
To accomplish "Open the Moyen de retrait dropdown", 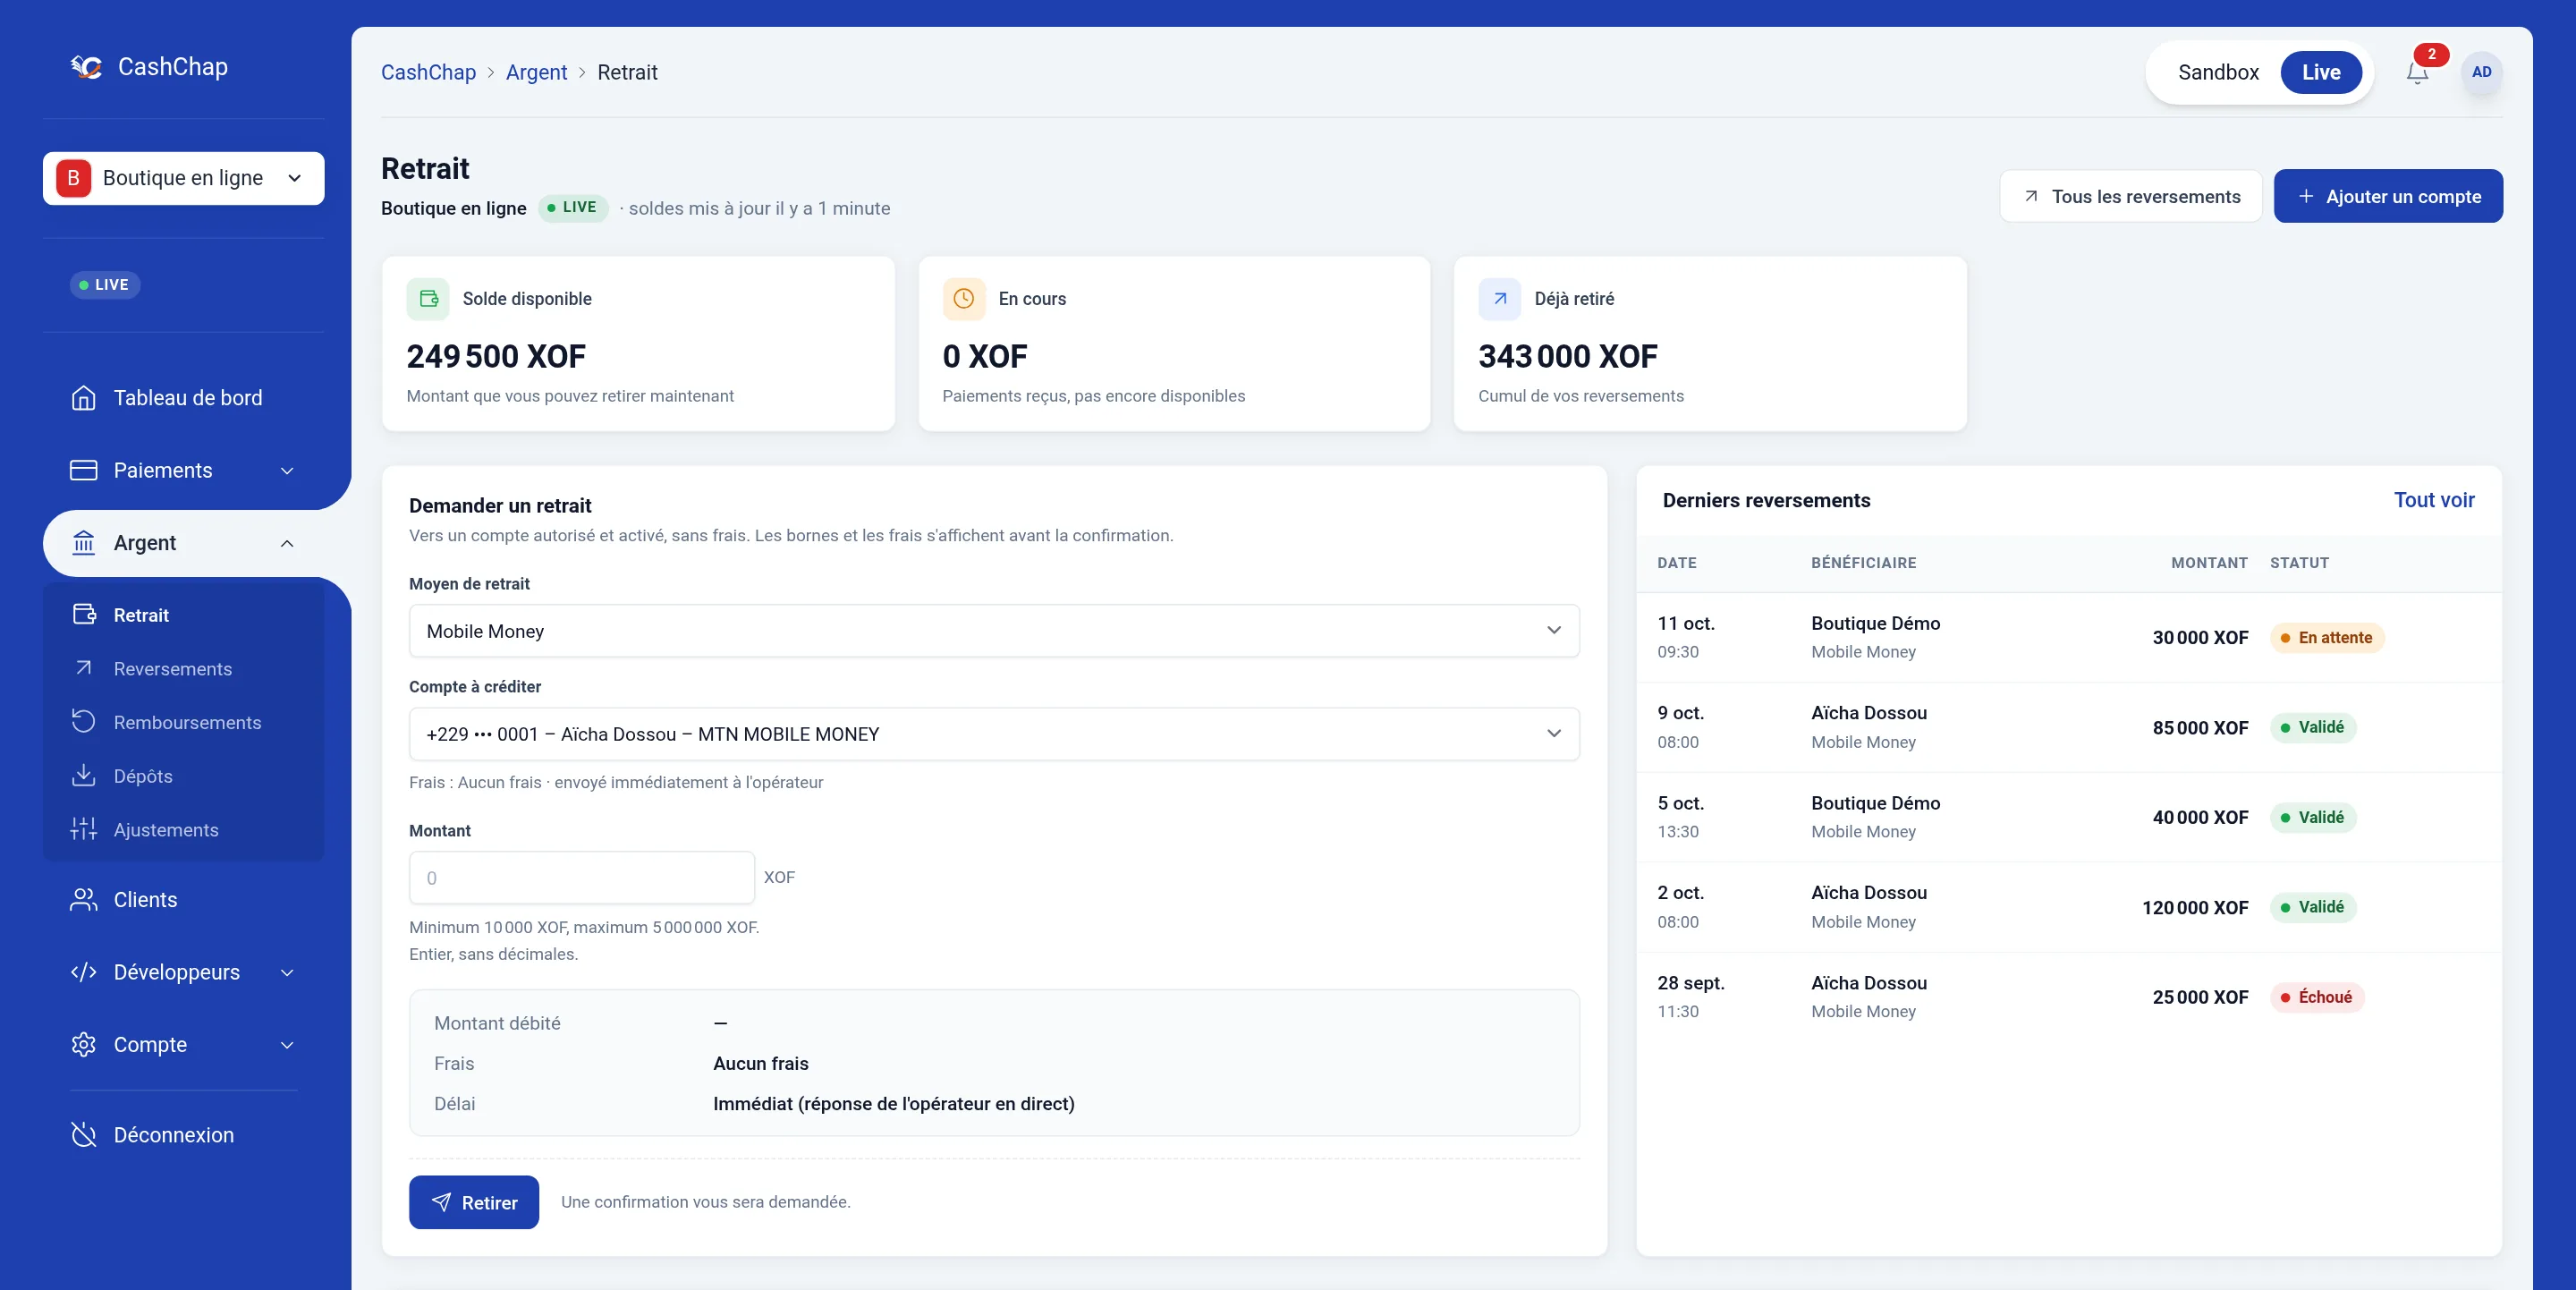I will click(x=994, y=631).
